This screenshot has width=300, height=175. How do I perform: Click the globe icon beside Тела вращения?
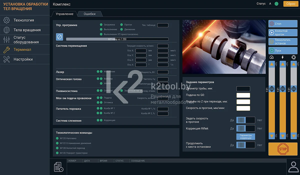tap(6, 30)
